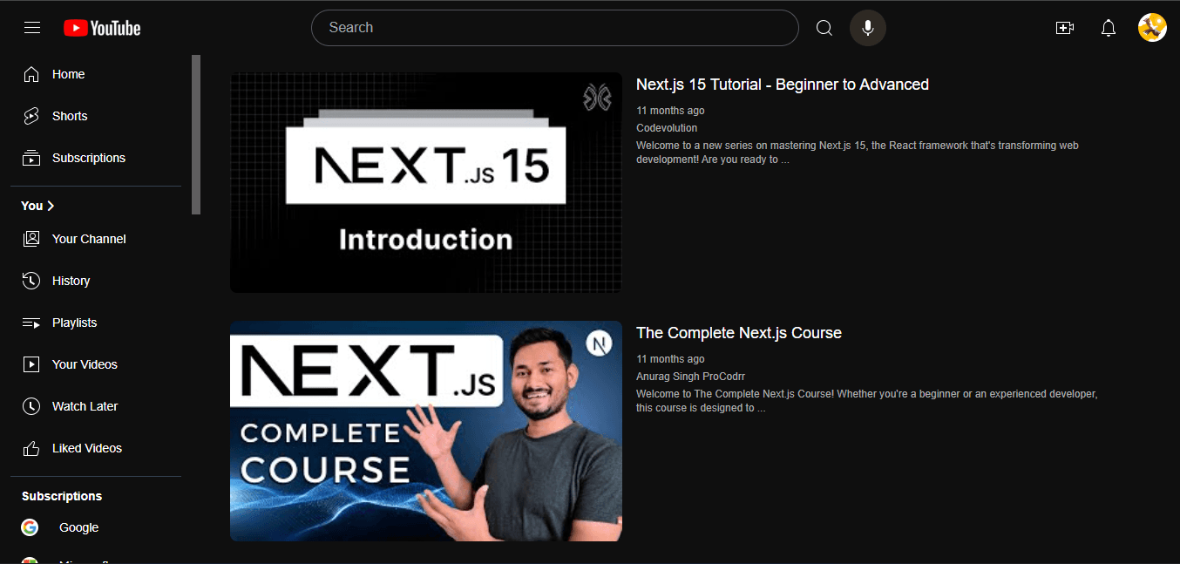This screenshot has width=1180, height=564.
Task: Open Subscriptions in sidebar
Action: pyautogui.click(x=88, y=158)
